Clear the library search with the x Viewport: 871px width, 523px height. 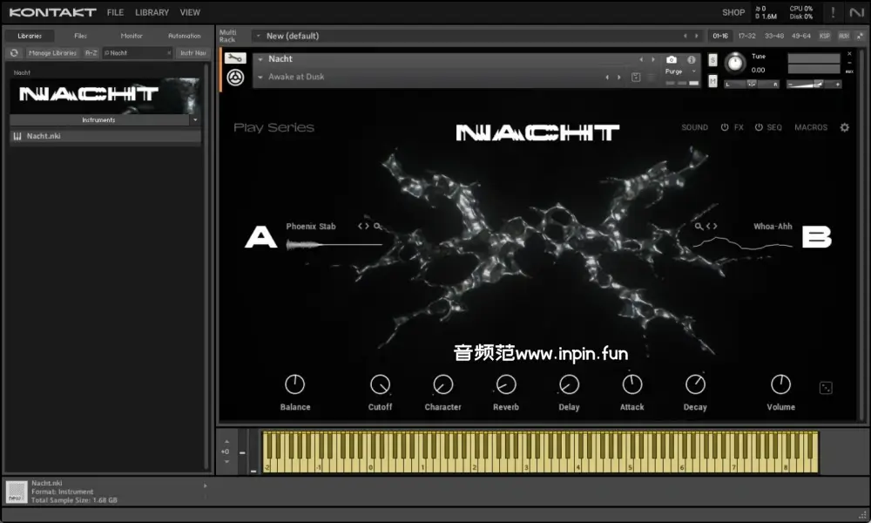(x=169, y=53)
